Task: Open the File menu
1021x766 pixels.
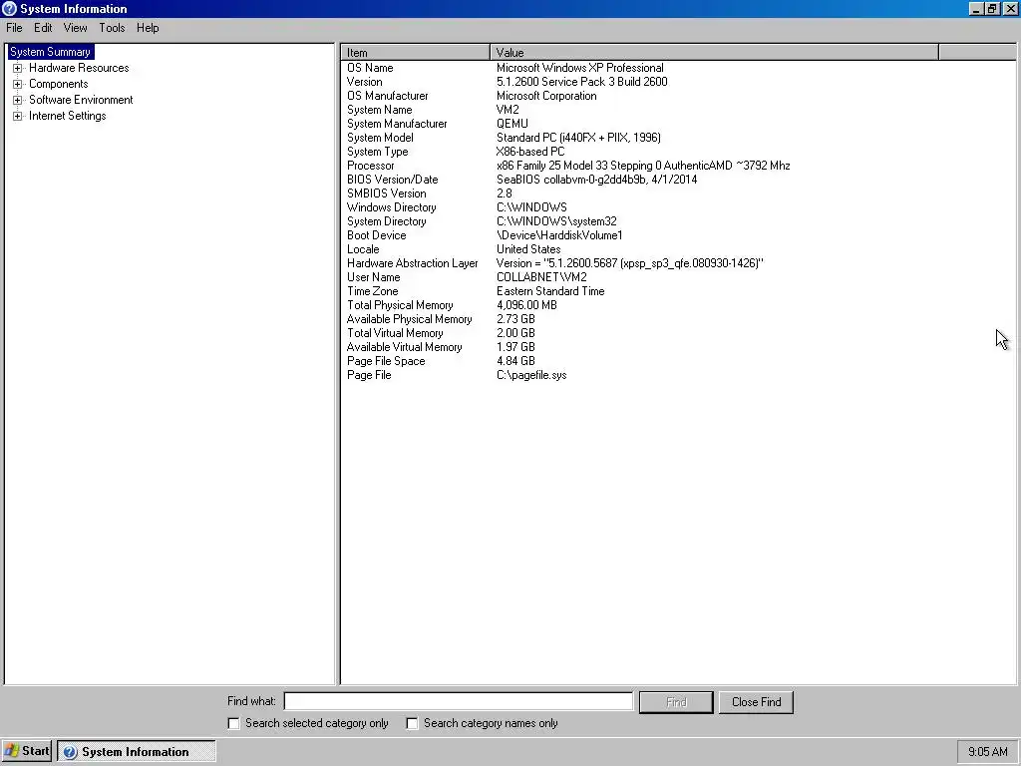Action: tap(14, 28)
